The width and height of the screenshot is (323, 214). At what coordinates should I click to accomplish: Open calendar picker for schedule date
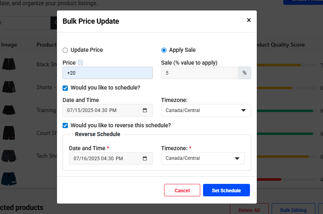point(145,110)
